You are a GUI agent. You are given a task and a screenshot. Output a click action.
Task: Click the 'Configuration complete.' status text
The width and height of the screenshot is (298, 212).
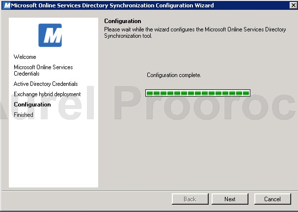(x=174, y=75)
